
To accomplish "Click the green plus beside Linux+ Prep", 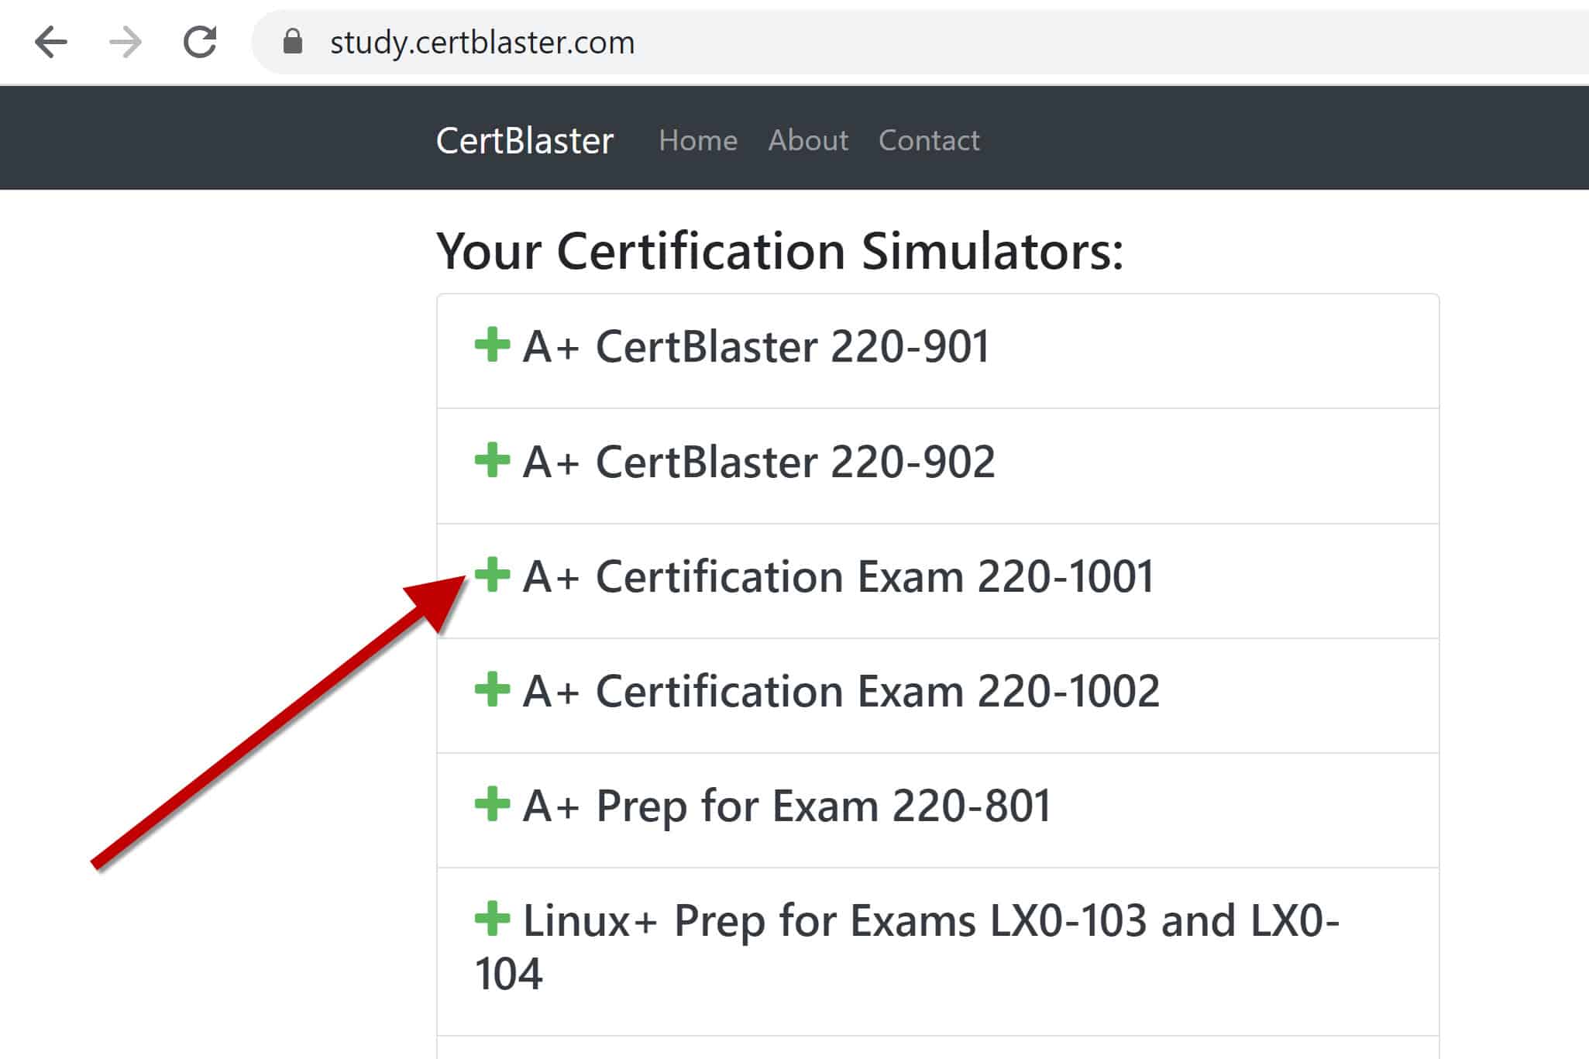I will pos(492,919).
